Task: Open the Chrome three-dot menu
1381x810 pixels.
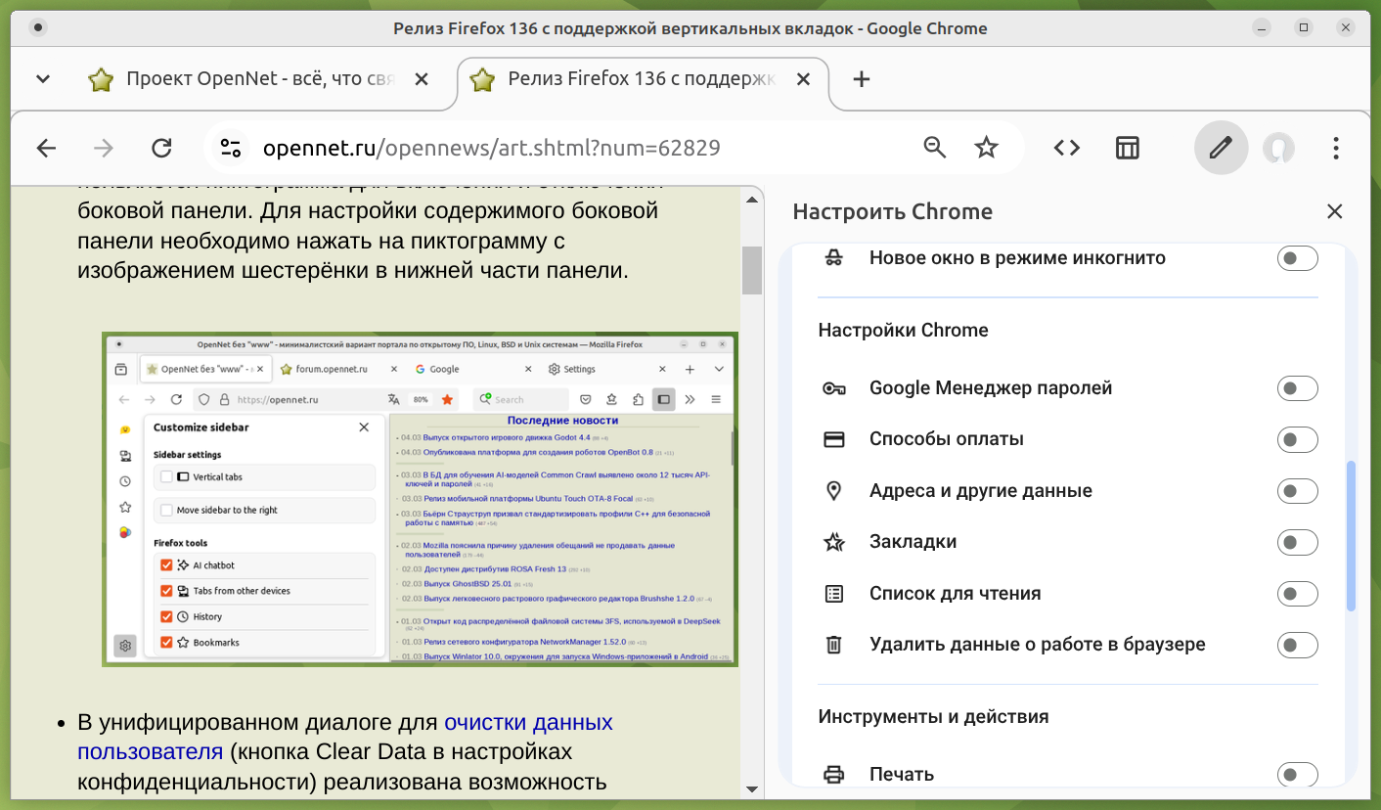Action: tap(1336, 148)
